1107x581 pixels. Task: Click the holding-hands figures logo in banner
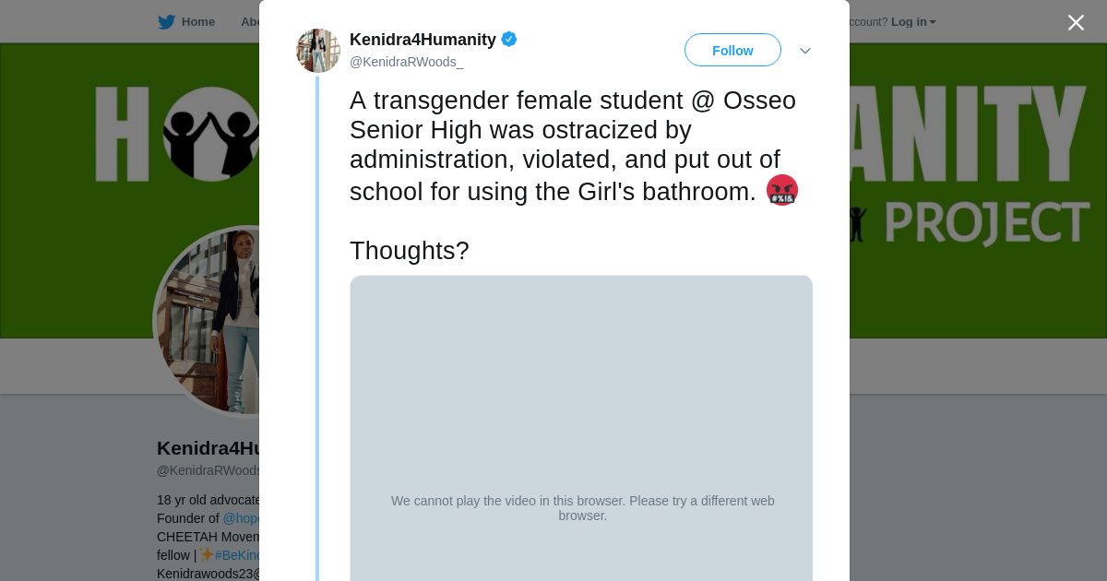211,135
